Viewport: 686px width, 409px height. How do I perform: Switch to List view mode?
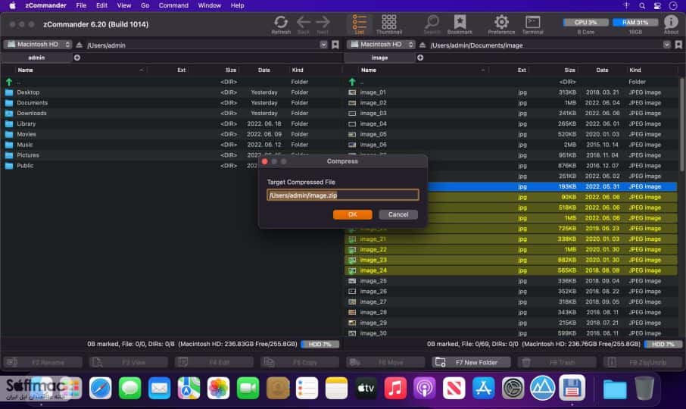click(359, 24)
